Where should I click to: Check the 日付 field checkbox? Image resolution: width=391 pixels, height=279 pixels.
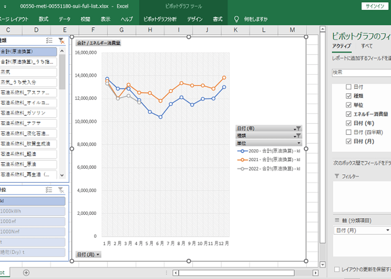tap(349, 87)
